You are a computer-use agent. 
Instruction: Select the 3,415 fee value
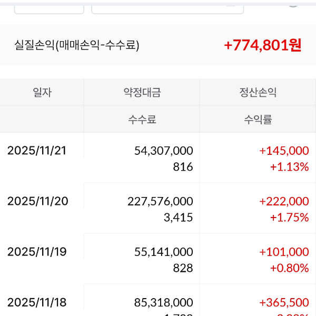click(183, 218)
